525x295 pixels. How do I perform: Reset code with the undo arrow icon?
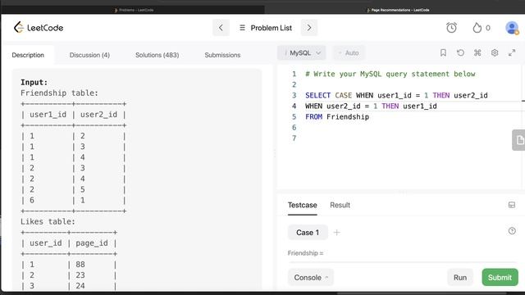pos(460,52)
